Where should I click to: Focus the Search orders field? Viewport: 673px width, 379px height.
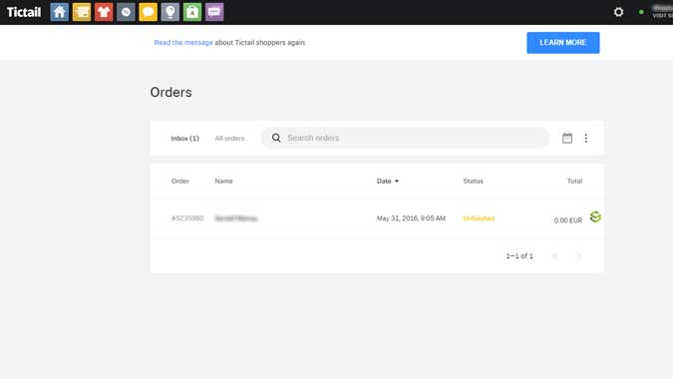point(406,138)
